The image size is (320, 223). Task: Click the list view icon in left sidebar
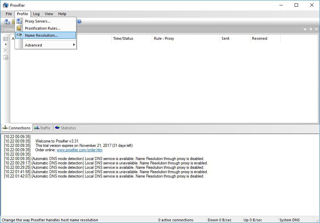(5, 39)
